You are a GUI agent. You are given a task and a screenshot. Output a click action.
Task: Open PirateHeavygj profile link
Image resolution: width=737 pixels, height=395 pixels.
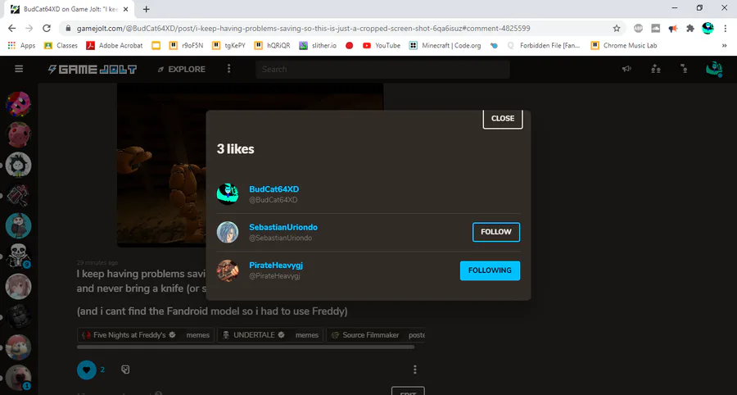point(276,266)
